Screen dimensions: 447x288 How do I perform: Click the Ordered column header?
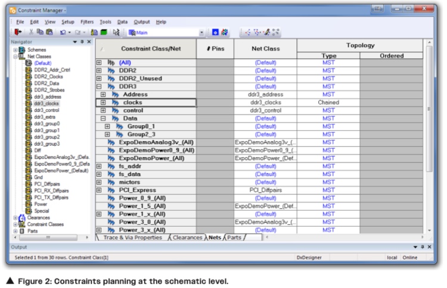coord(392,56)
